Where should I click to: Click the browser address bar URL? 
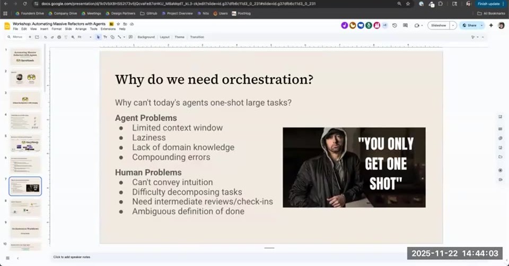click(x=179, y=4)
